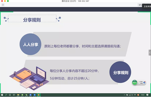Open the orange presentation app on taskbar
151x97 pixels.
point(39,95)
